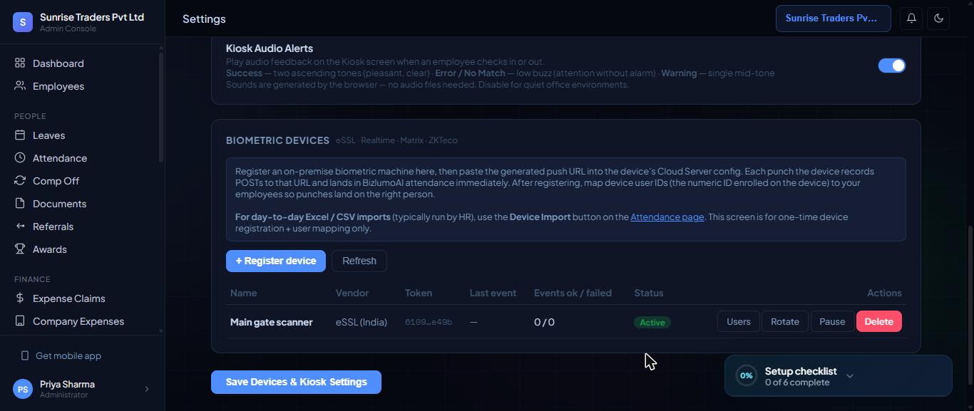Click the PS user avatar

[x=23, y=389]
